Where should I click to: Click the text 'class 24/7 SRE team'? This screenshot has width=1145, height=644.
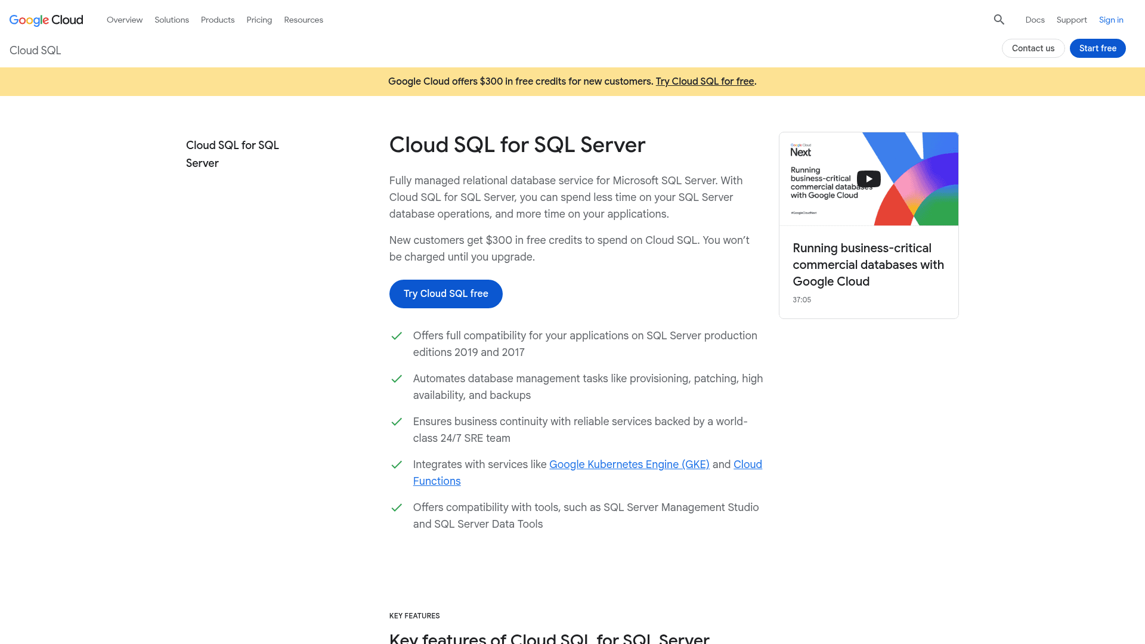coord(462,438)
